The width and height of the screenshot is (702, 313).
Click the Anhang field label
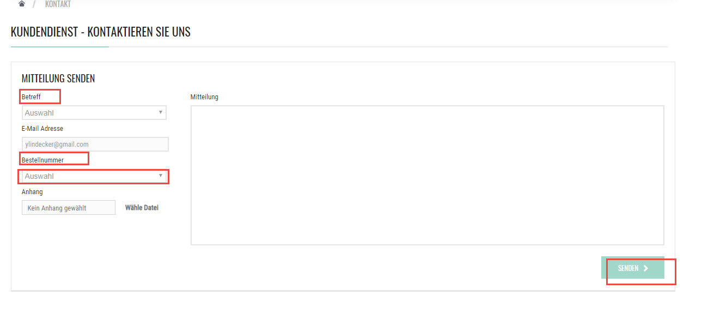[32, 192]
